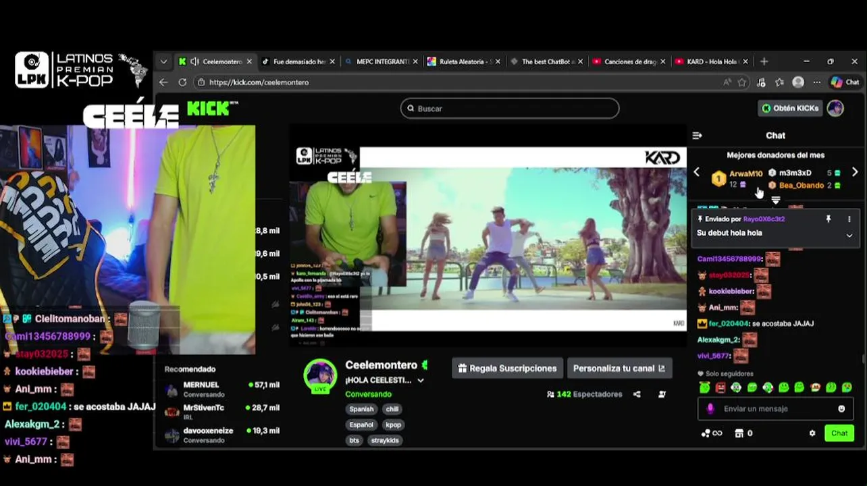Open the recommended channel davooxeneize
The image size is (867, 486).
(x=221, y=435)
